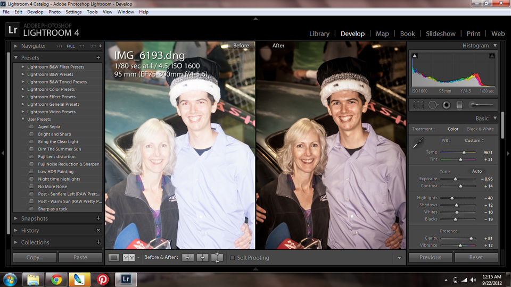511x287 pixels.
Task: Select the Spot Removal tool
Action: 433,105
